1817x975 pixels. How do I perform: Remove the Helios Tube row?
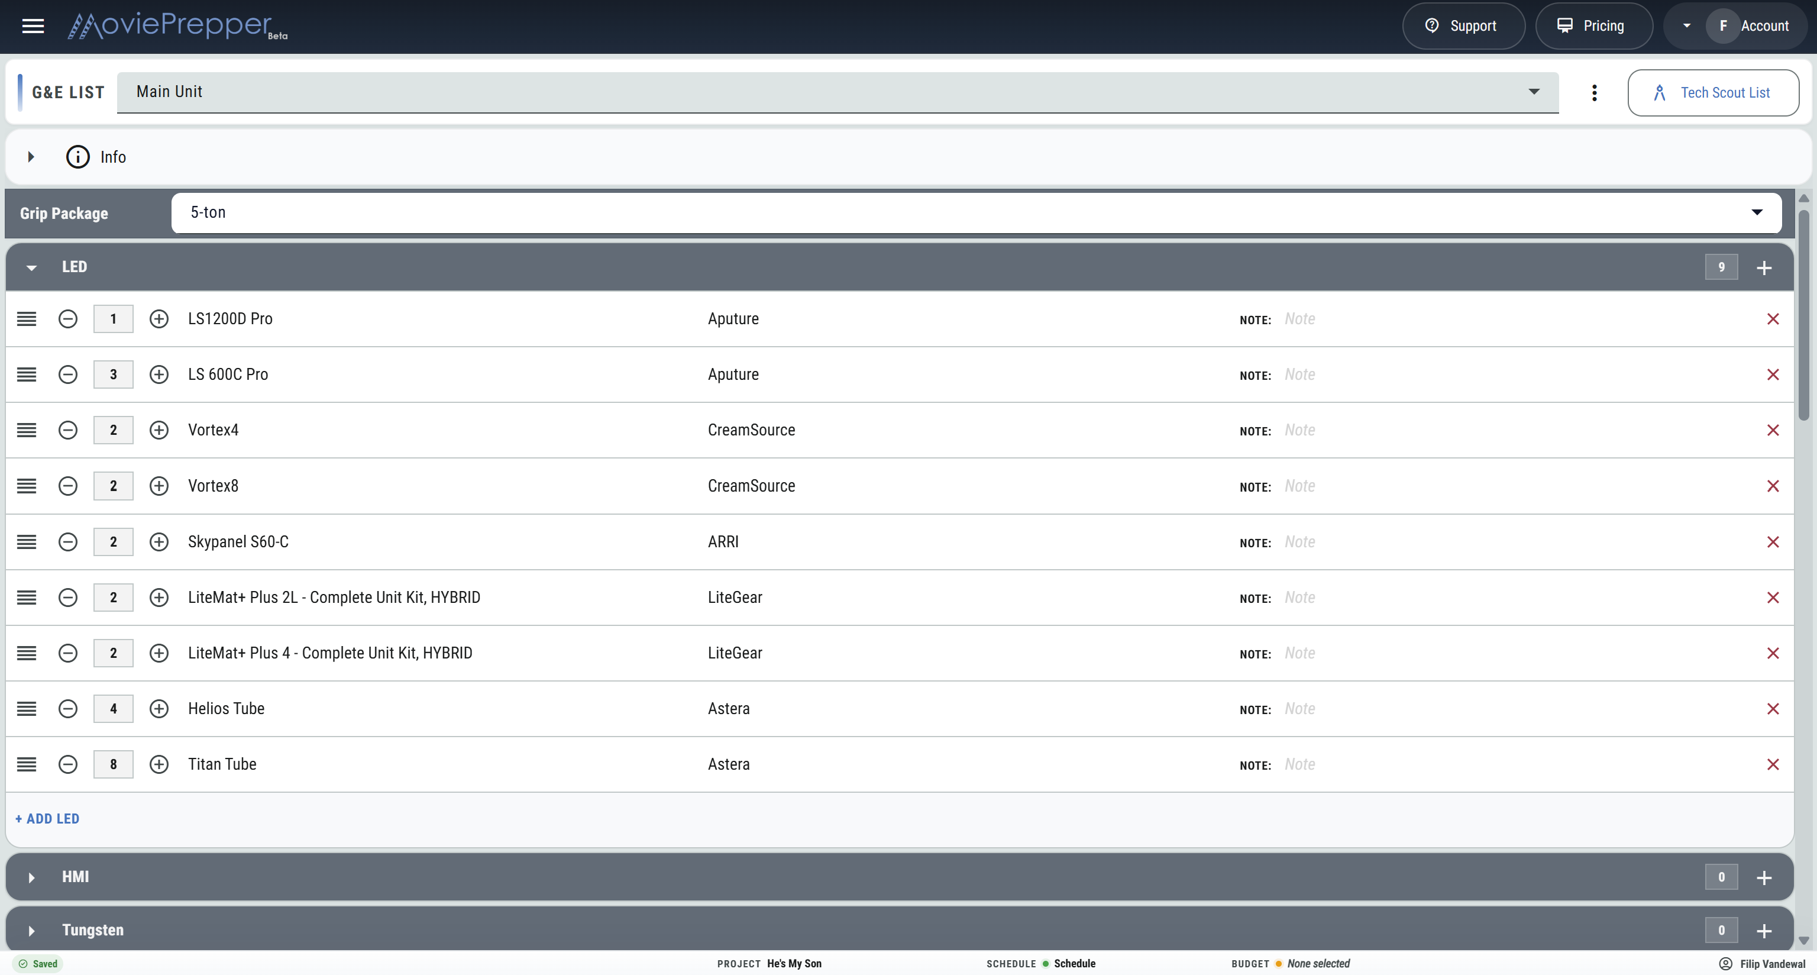[x=1773, y=708]
